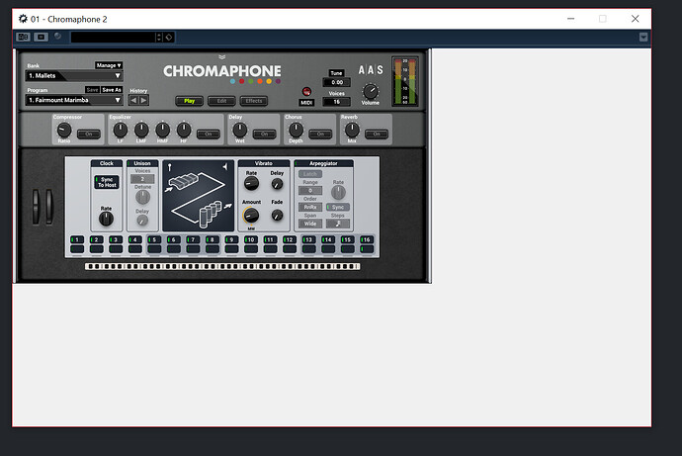Click the Reverb Mix knob
The height and width of the screenshot is (456, 682).
pyautogui.click(x=352, y=130)
